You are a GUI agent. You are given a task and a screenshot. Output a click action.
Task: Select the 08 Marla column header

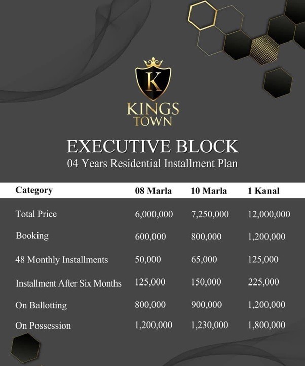pyautogui.click(x=153, y=191)
